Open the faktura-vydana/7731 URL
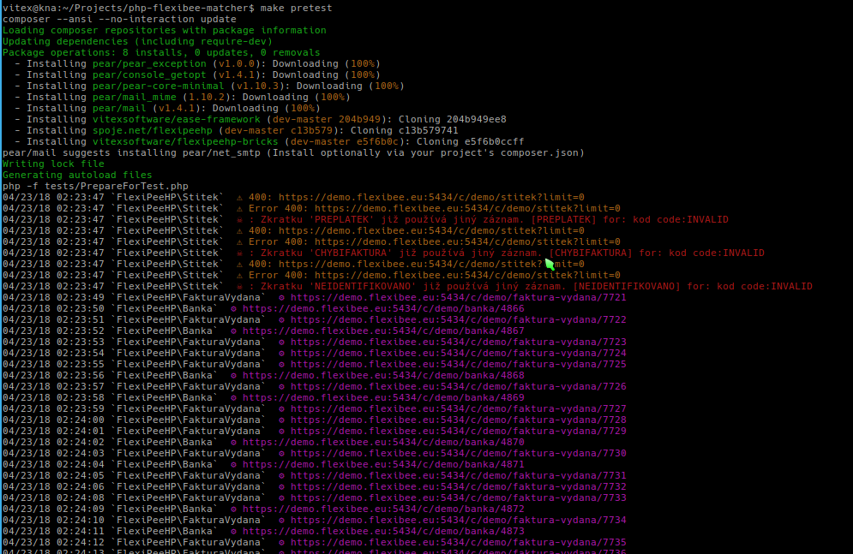Viewport: 853px width, 554px height. [x=459, y=476]
